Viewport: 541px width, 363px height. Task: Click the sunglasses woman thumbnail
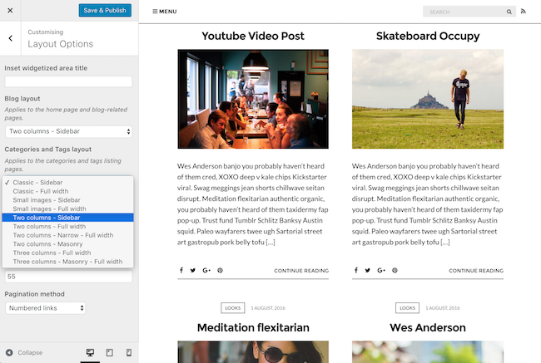[253, 352]
